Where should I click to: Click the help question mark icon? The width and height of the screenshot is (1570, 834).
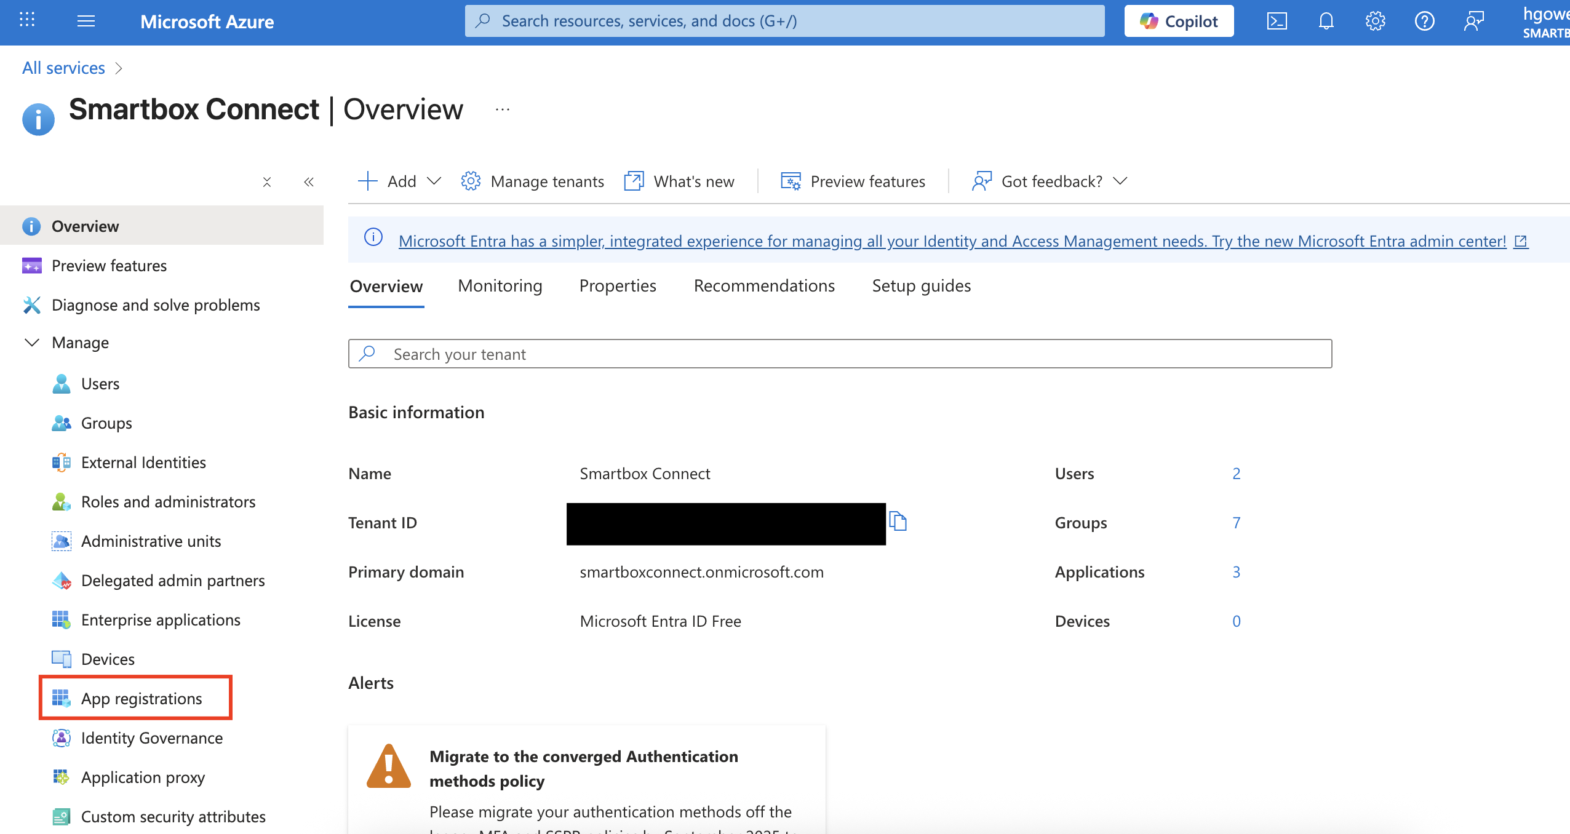pyautogui.click(x=1424, y=22)
